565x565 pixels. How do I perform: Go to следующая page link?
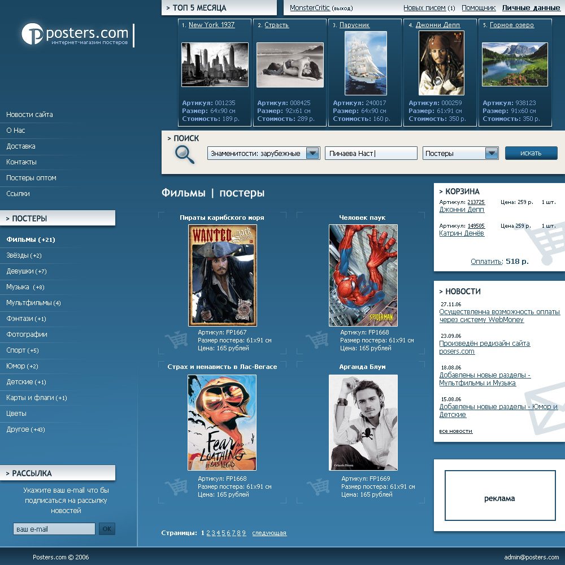tap(269, 533)
